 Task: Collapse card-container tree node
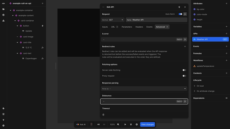15,21
